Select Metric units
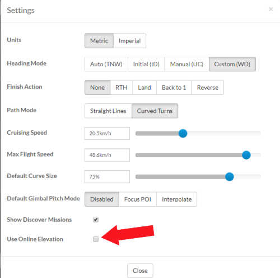 pos(99,41)
